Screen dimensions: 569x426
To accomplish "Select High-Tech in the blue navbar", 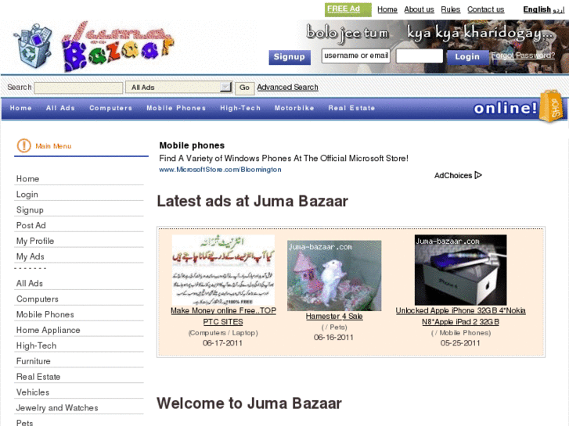I will click(240, 108).
